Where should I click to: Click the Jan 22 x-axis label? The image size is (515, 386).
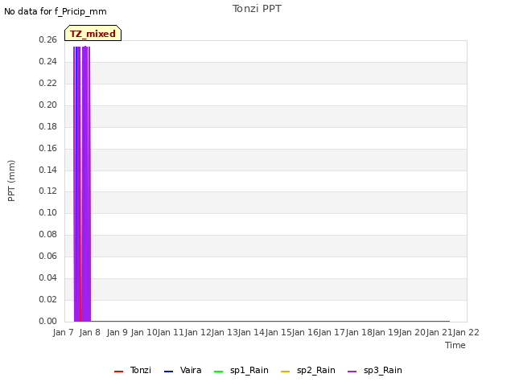[466, 332]
